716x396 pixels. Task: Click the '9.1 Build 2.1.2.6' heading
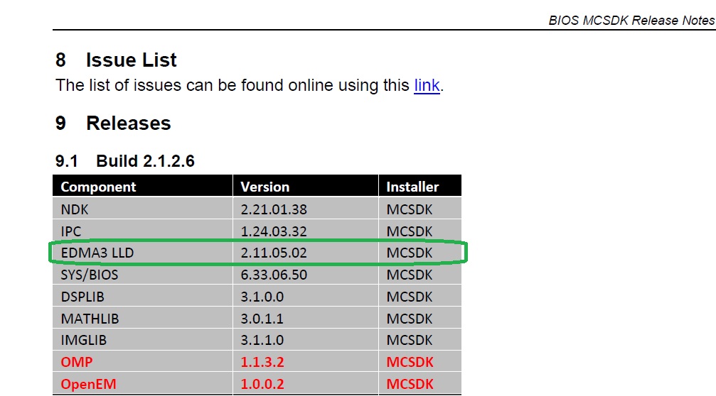point(125,161)
